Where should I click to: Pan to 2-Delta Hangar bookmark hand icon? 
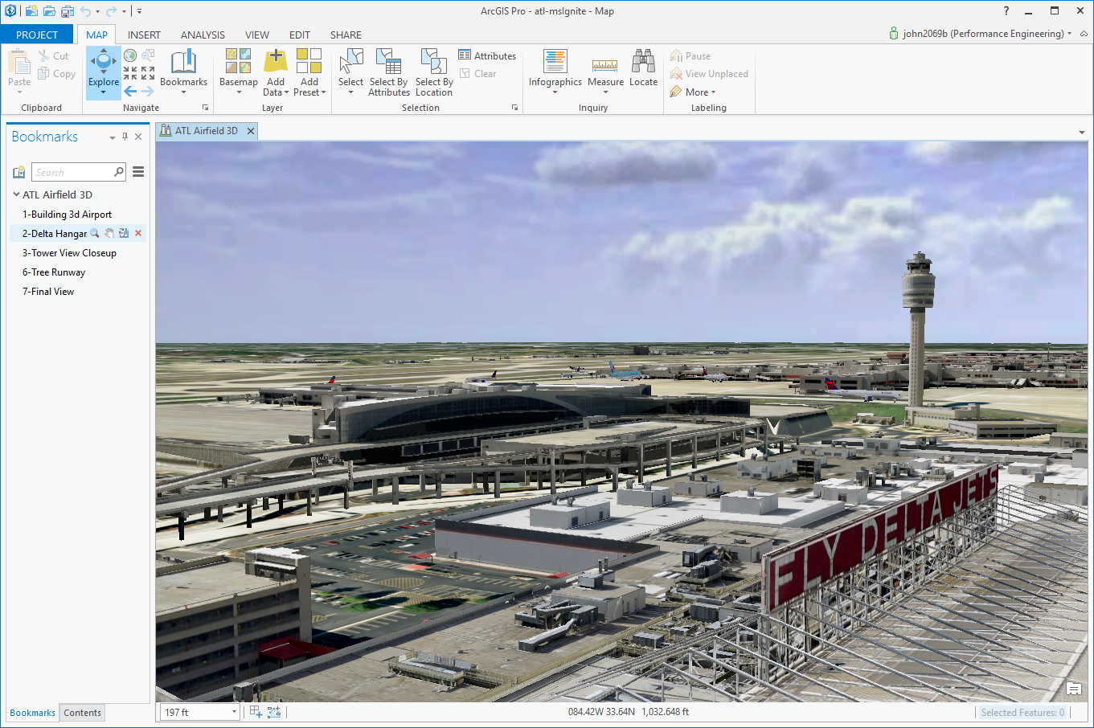[109, 233]
